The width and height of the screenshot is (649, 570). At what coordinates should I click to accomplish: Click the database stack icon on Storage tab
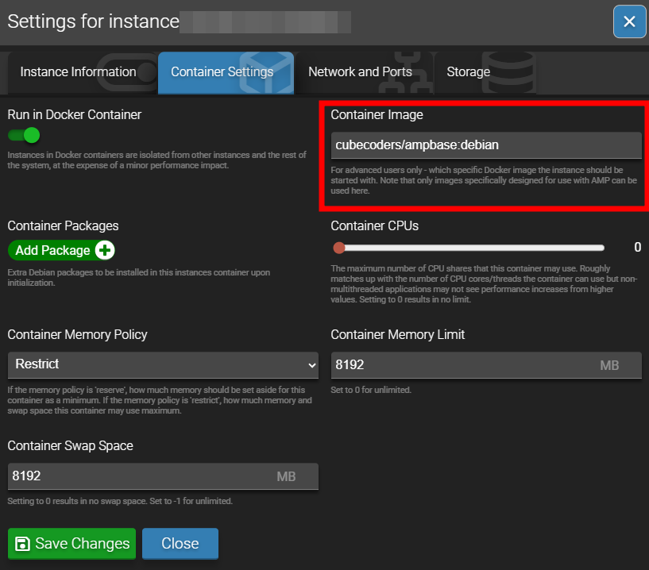[507, 70]
